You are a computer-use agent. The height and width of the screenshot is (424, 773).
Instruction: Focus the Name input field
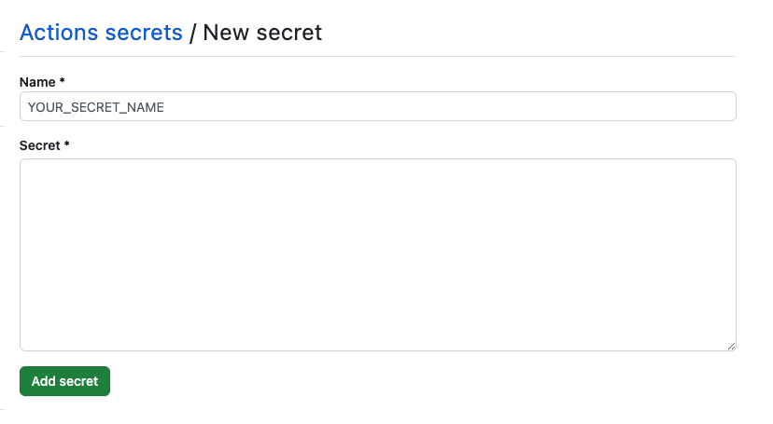(377, 106)
